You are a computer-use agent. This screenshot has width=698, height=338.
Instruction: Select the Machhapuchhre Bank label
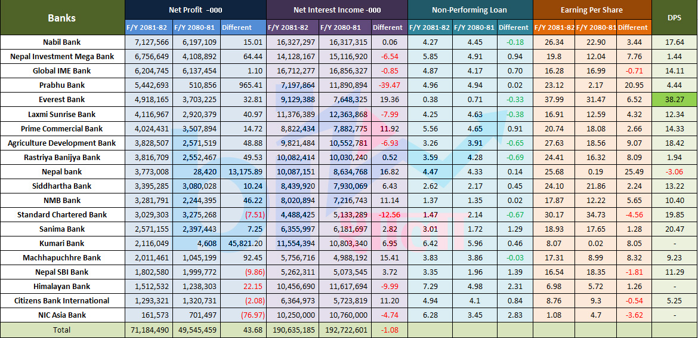pos(62,258)
